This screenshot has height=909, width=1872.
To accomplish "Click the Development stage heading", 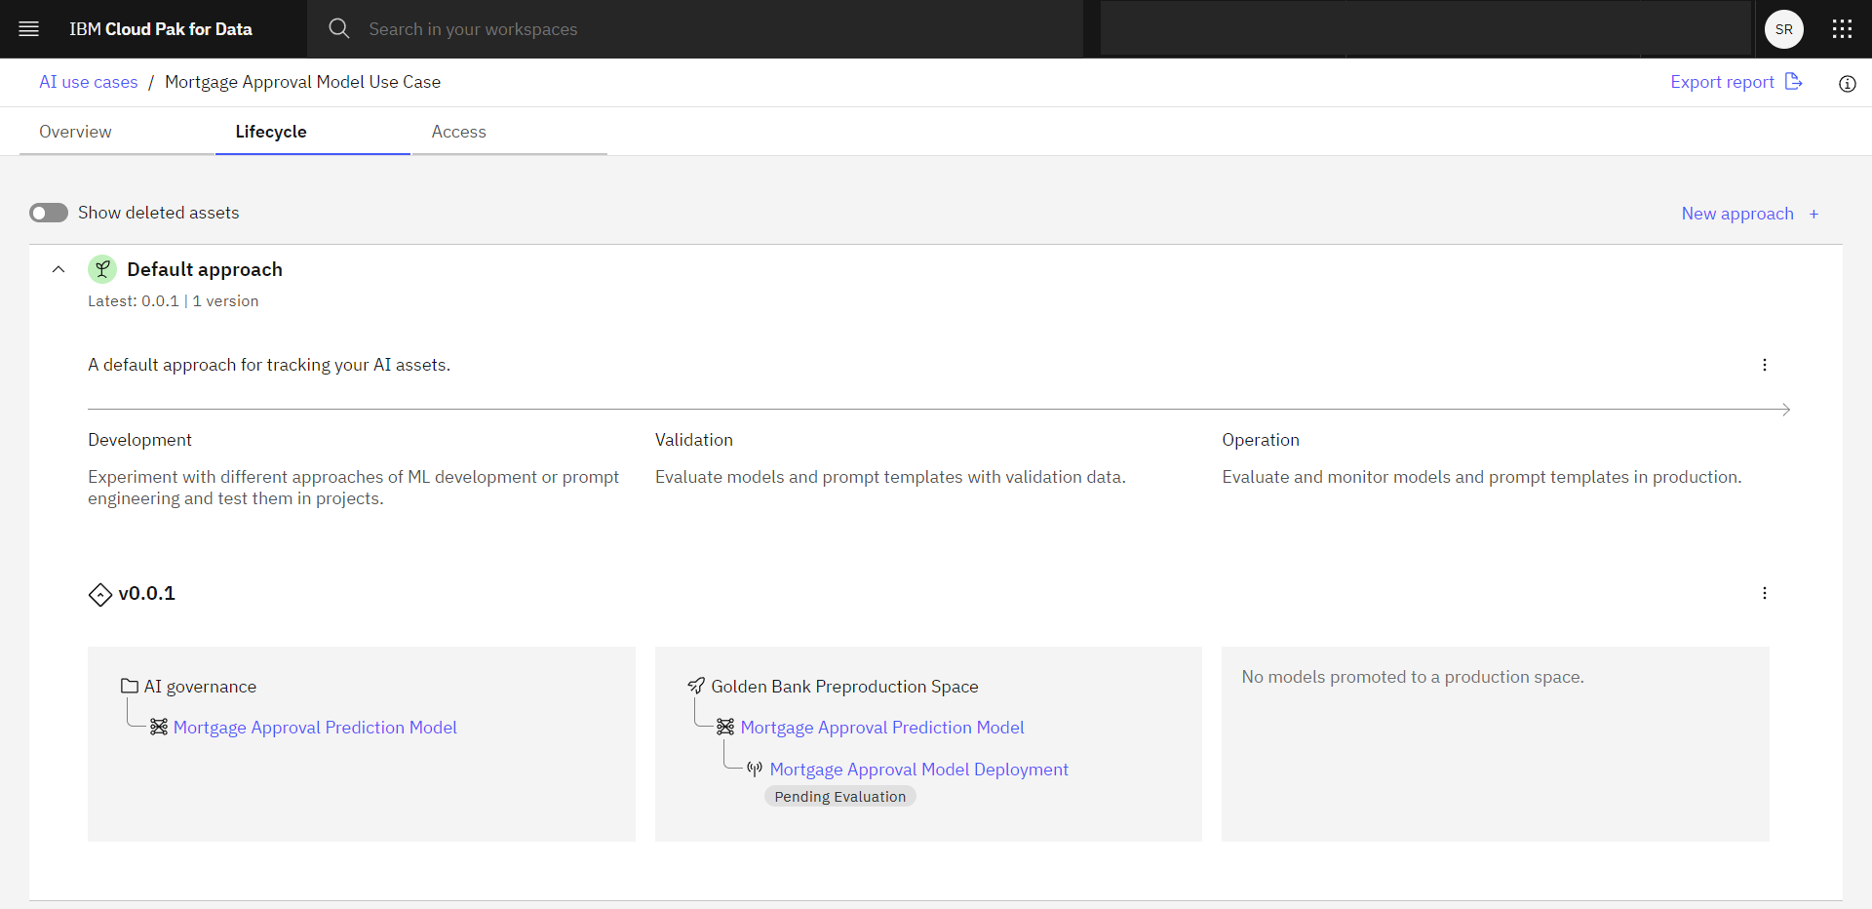I will pos(139,440).
